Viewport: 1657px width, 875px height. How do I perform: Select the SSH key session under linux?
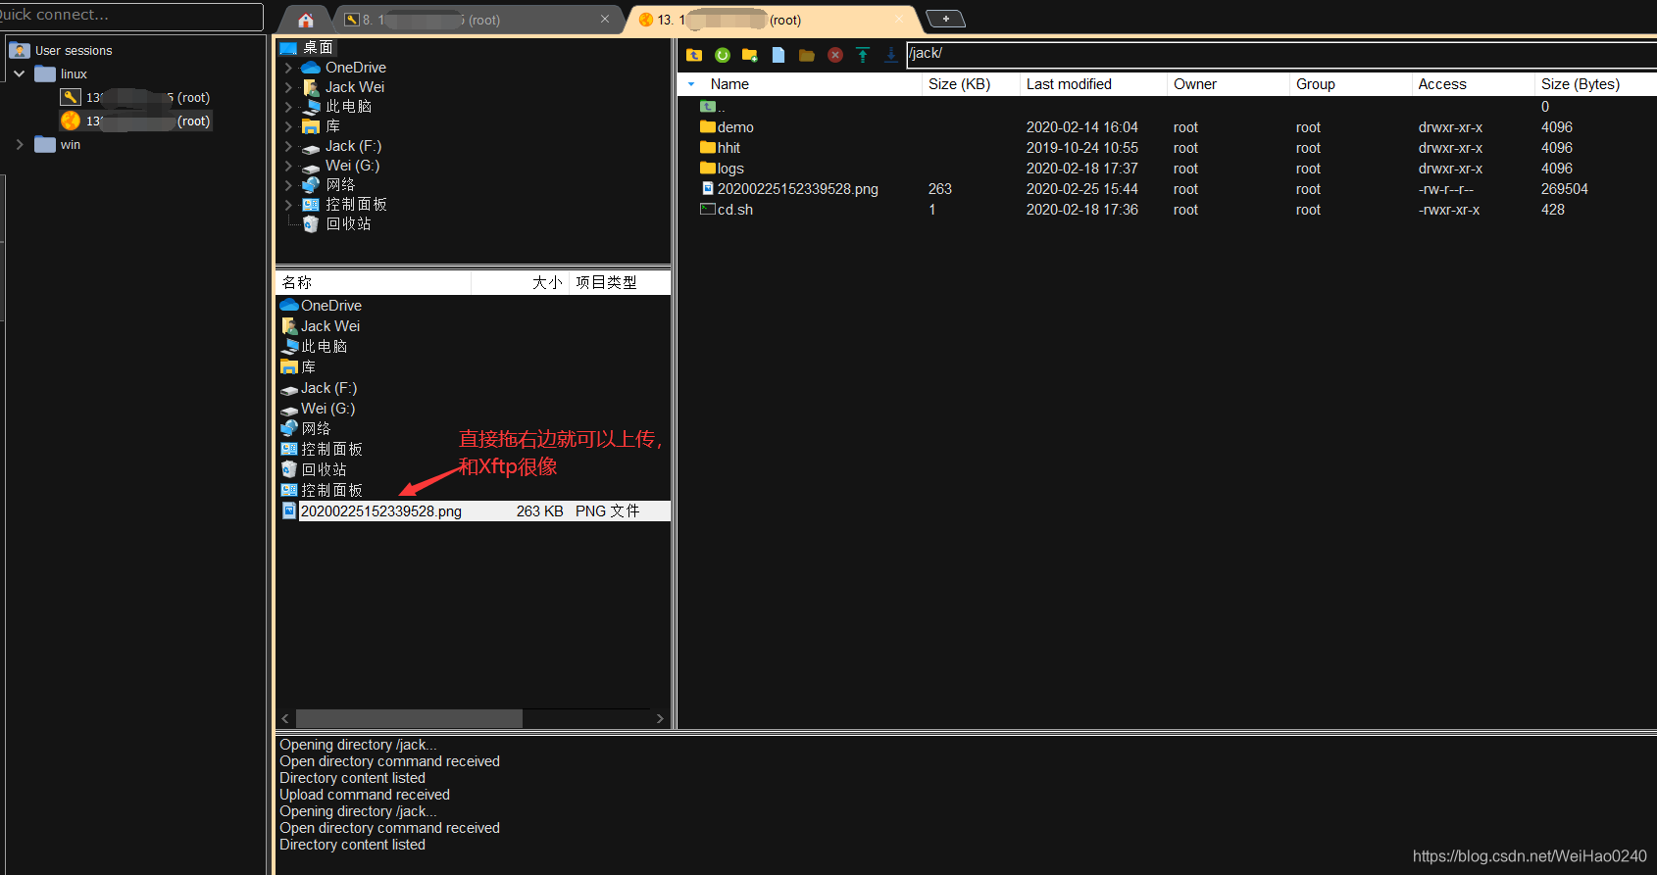pyautogui.click(x=135, y=97)
